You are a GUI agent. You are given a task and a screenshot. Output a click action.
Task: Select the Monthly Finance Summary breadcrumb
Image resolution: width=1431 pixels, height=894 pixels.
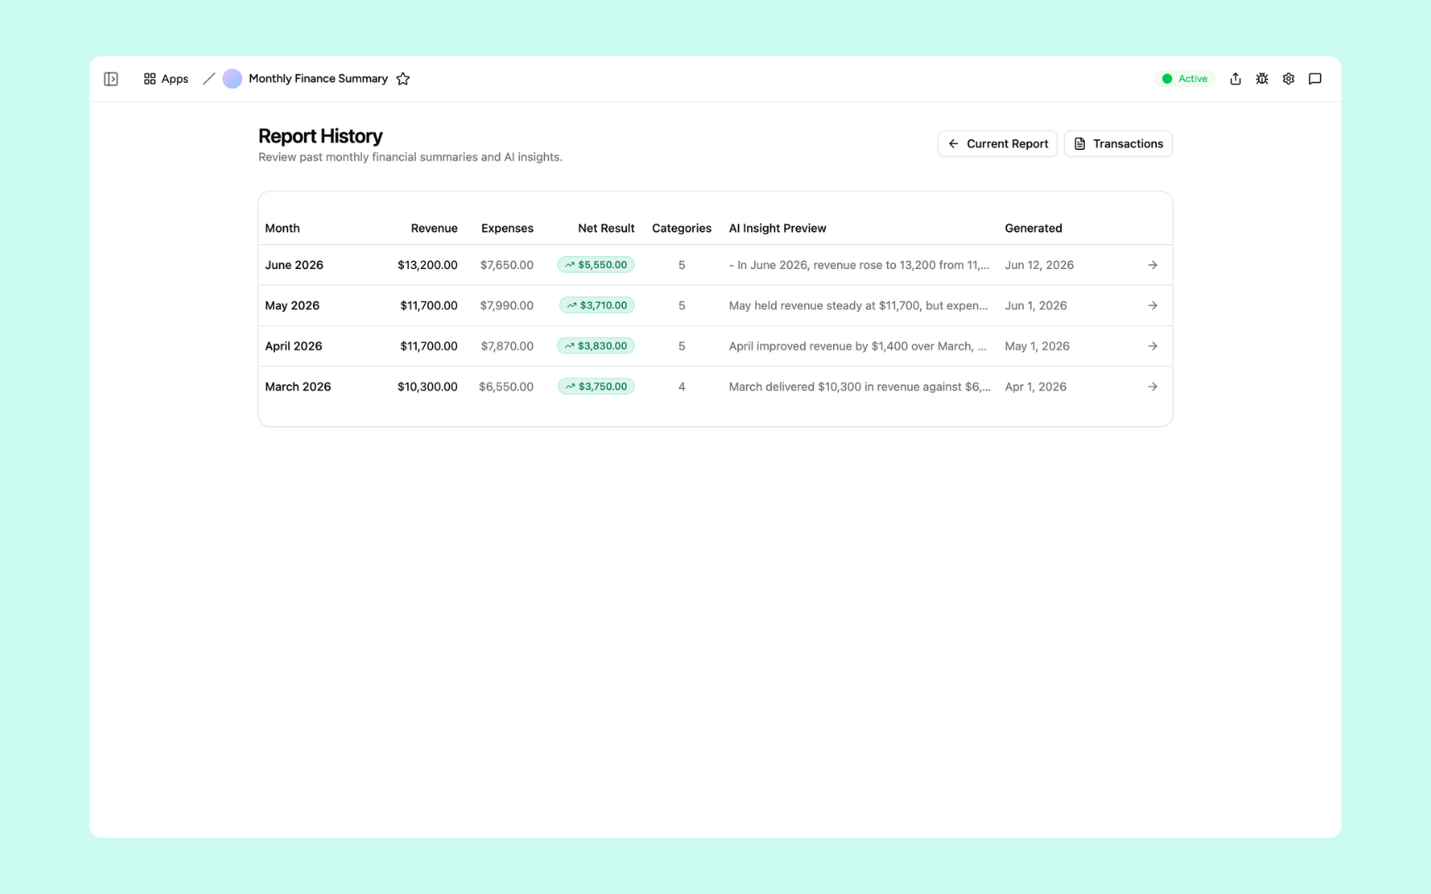pyautogui.click(x=318, y=79)
